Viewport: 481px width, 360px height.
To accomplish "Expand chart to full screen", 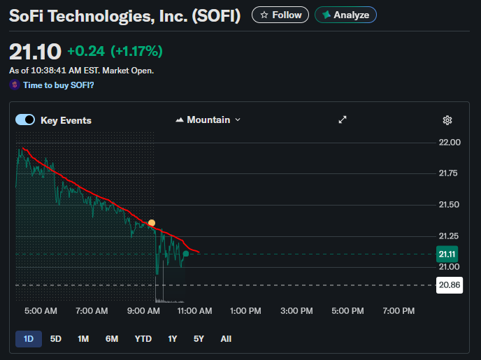I will click(343, 120).
